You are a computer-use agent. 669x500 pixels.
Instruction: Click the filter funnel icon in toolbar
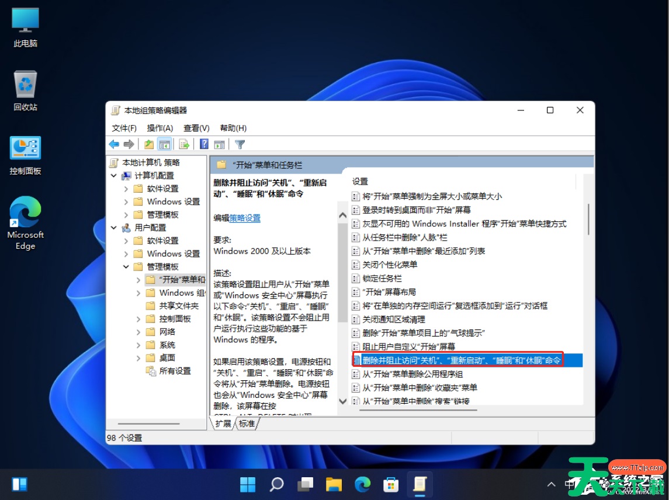(x=240, y=144)
